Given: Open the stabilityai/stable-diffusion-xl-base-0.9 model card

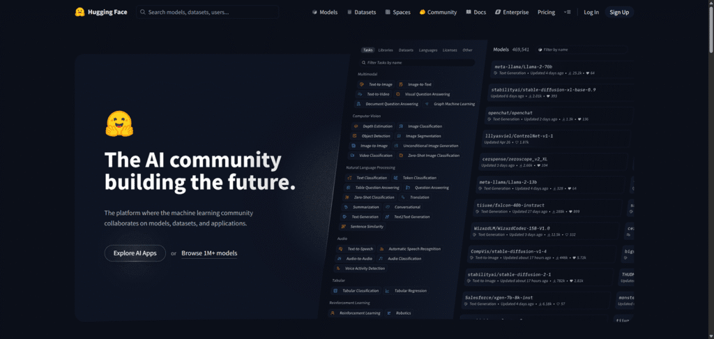Looking at the screenshot, I should tap(561, 93).
